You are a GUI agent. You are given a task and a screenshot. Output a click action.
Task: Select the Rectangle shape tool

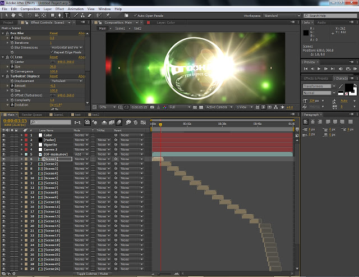pos(53,15)
